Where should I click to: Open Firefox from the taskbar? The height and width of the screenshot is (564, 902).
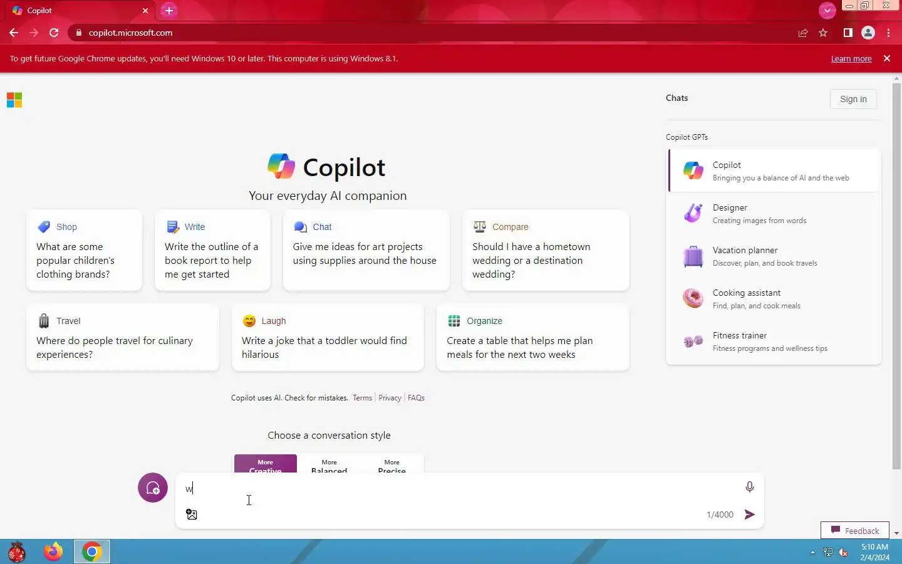(53, 551)
